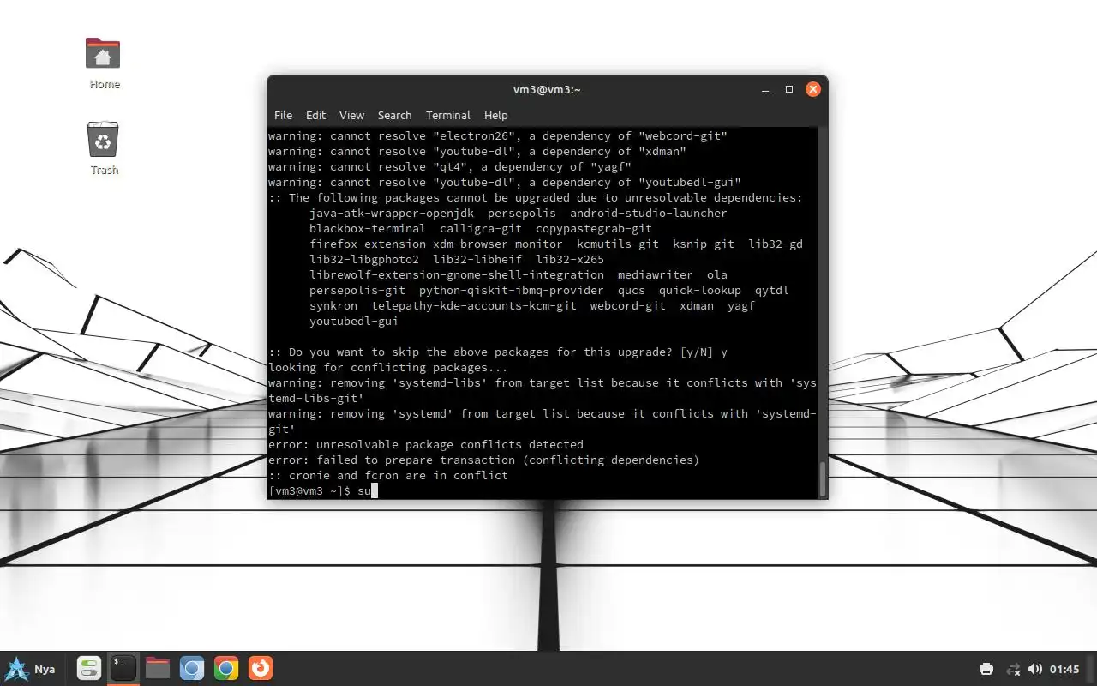Click the warning about "qt4" dependency of yagf
This screenshot has width=1097, height=686.
(x=450, y=166)
